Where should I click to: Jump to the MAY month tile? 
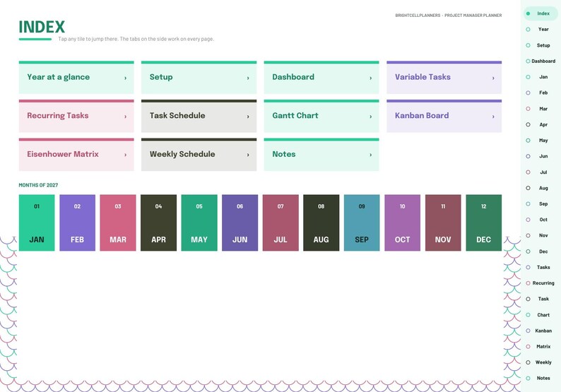click(x=199, y=222)
